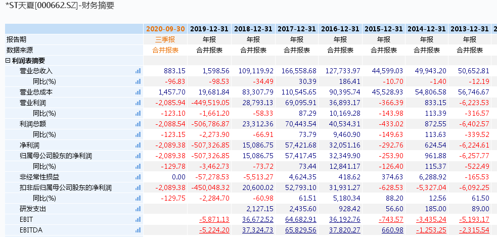Select the orange 合并报表 cell for 2020-09-30
The image size is (497, 237).
165,50
